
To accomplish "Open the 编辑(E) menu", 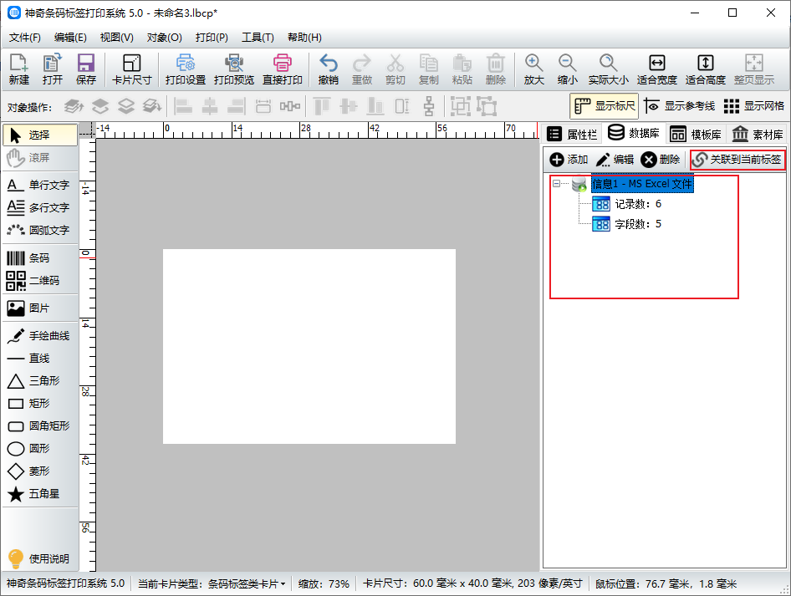I will tap(70, 38).
